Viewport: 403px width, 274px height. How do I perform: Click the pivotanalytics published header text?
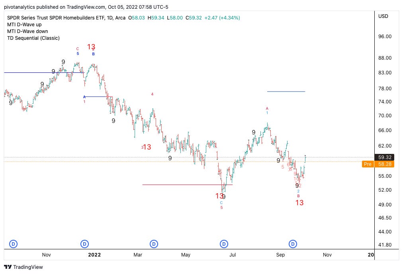click(86, 7)
